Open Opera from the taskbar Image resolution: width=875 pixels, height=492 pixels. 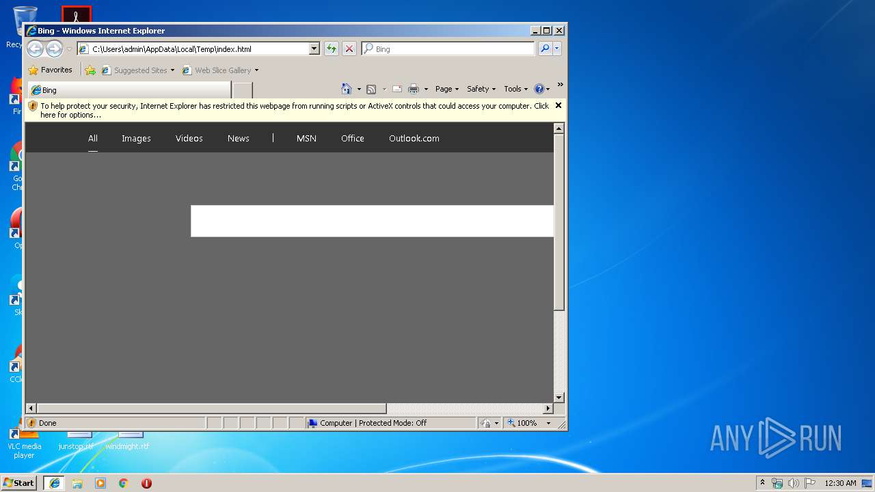(146, 483)
